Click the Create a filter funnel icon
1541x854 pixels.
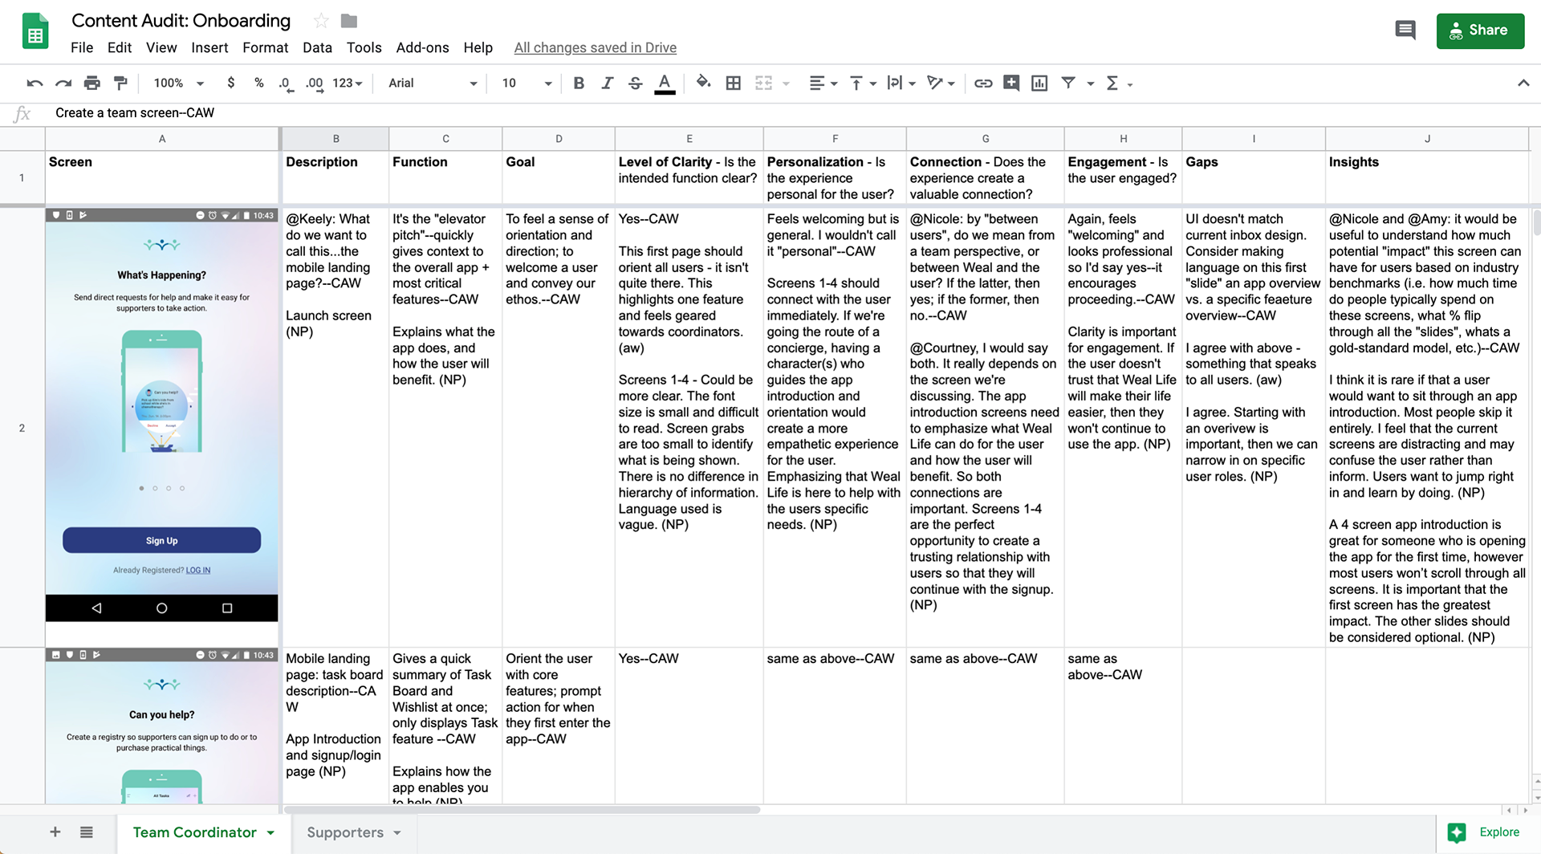[1068, 83]
